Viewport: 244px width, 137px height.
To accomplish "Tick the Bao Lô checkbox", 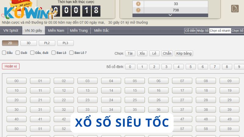I will (x=53, y=53).
